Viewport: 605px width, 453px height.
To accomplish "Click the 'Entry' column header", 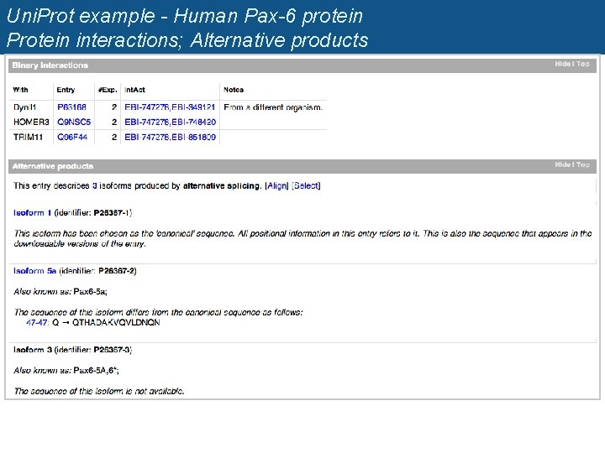I will [x=66, y=90].
